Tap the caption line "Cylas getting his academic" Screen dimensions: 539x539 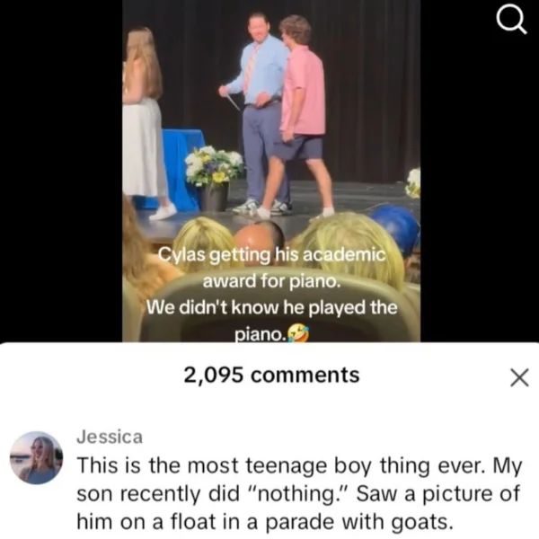[271, 255]
